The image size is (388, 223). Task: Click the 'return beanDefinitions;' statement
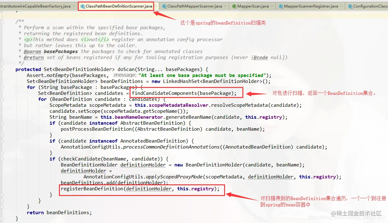tap(59, 213)
